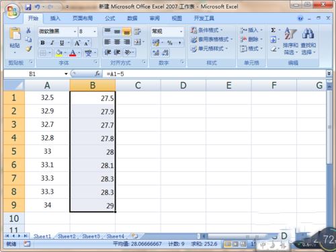The image size is (336, 252).
Task: Center text horizontally
Action: click(117, 42)
